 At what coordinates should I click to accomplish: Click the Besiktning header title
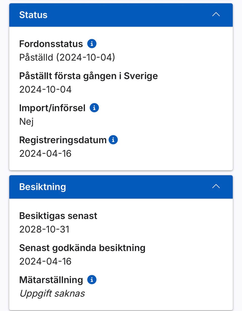click(43, 187)
